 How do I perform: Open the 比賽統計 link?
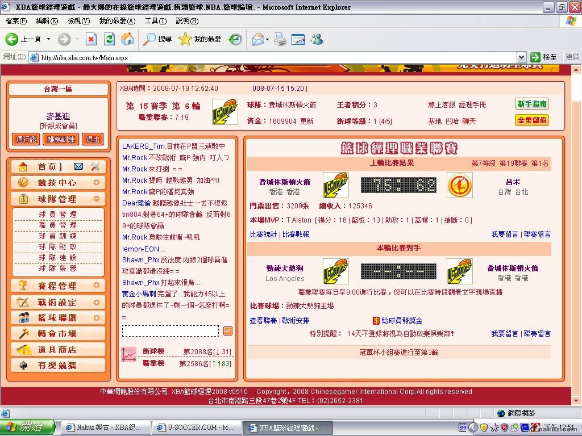tap(263, 234)
